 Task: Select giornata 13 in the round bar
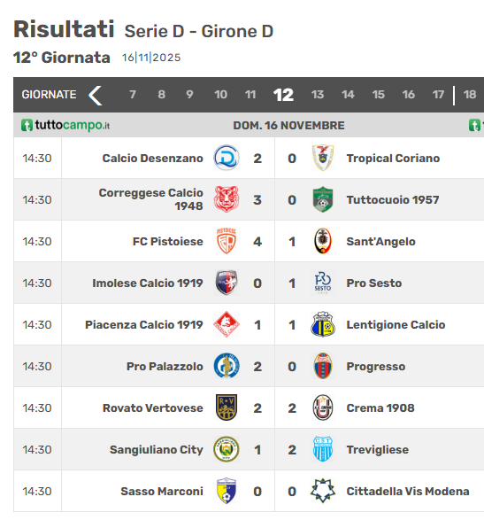point(318,95)
